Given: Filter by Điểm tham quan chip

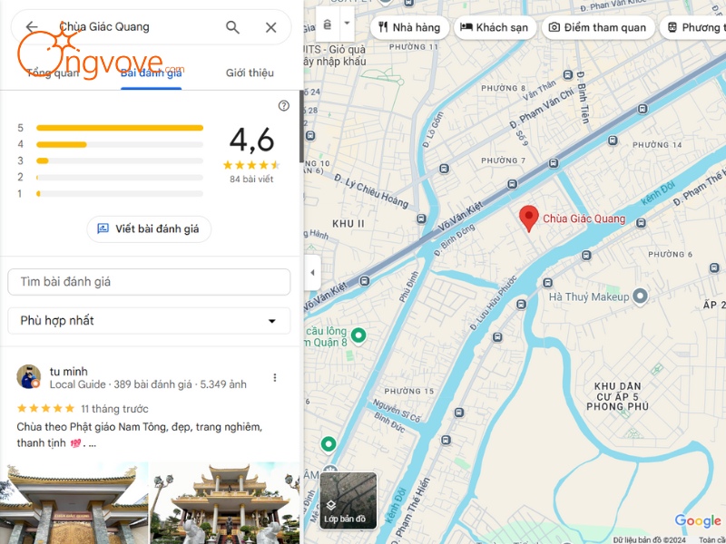Looking at the screenshot, I should pos(598,27).
